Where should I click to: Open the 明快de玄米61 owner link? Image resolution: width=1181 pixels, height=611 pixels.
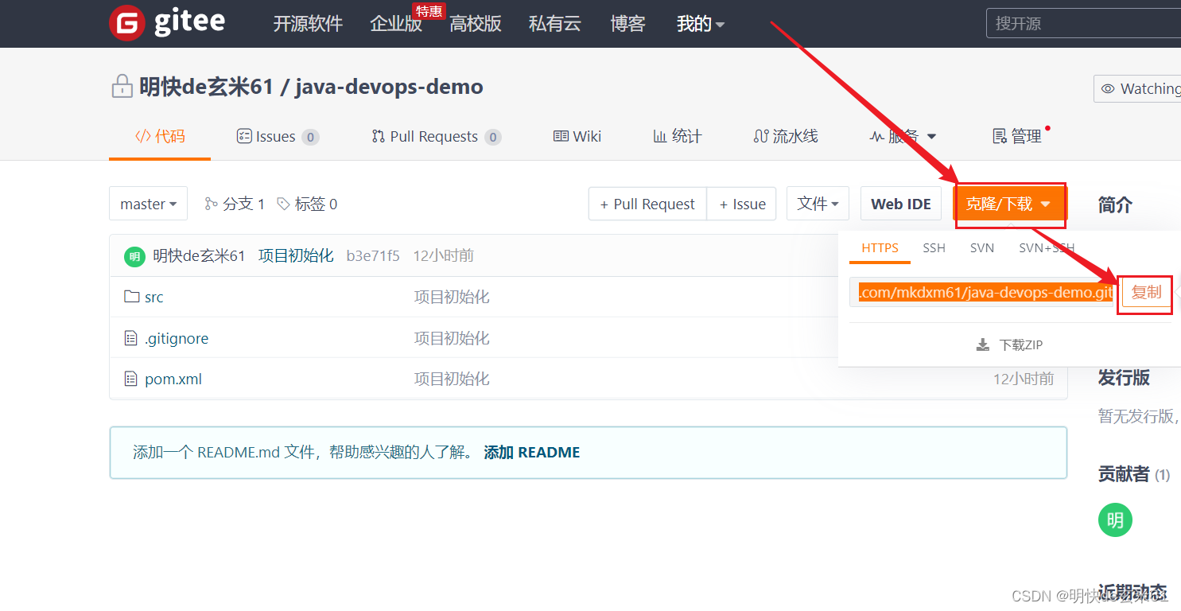click(x=206, y=87)
